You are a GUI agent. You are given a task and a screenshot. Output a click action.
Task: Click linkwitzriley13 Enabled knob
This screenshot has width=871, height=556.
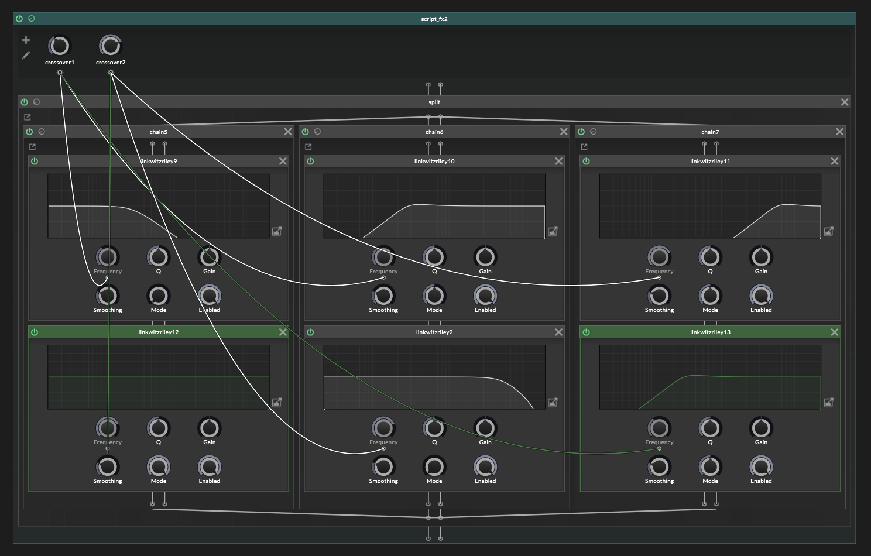pyautogui.click(x=761, y=466)
